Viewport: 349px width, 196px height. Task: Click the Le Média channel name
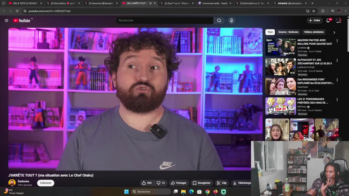pyautogui.click(x=302, y=48)
